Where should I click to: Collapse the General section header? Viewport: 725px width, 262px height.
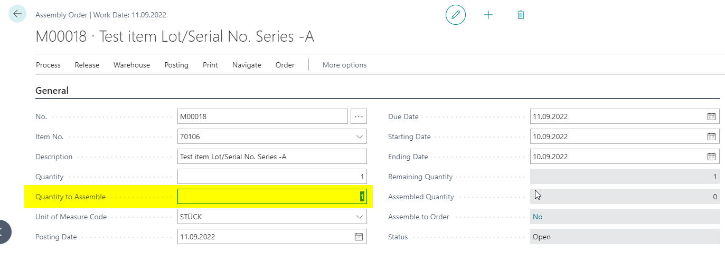pyautogui.click(x=52, y=91)
